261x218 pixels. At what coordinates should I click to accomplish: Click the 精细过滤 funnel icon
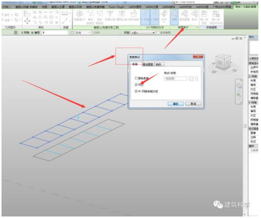(x=122, y=14)
